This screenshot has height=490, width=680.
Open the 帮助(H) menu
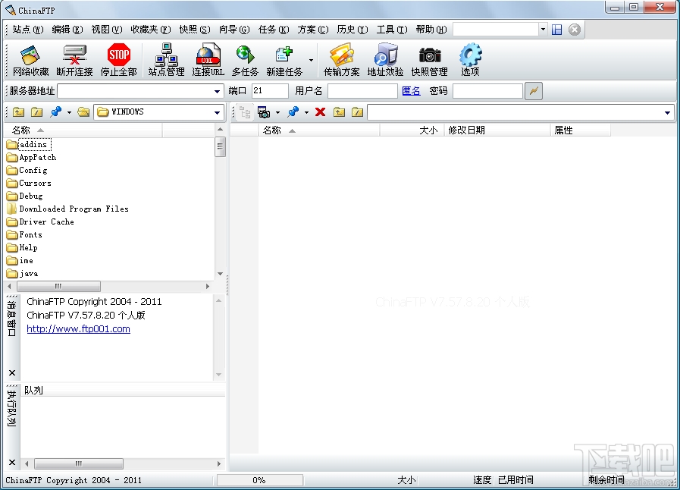coord(431,30)
